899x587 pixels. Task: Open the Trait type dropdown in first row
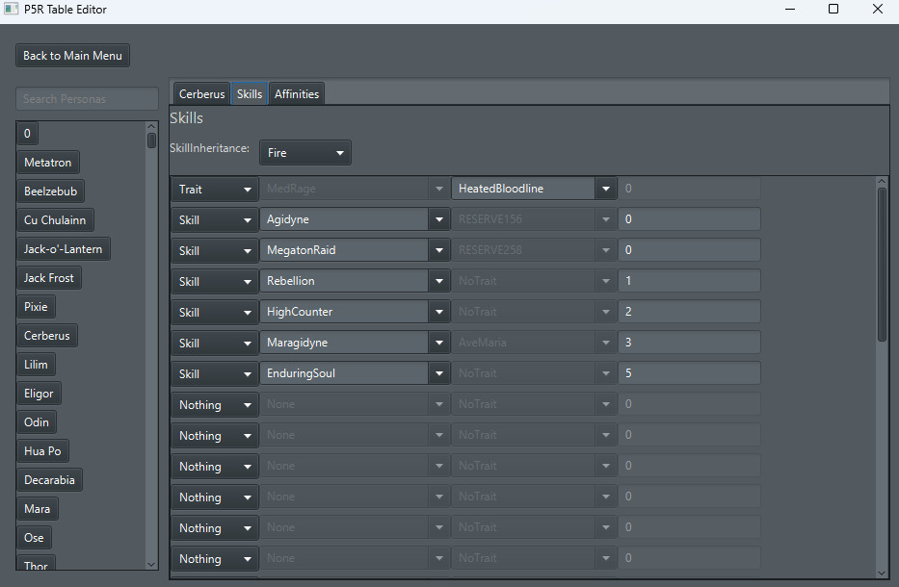[215, 190]
